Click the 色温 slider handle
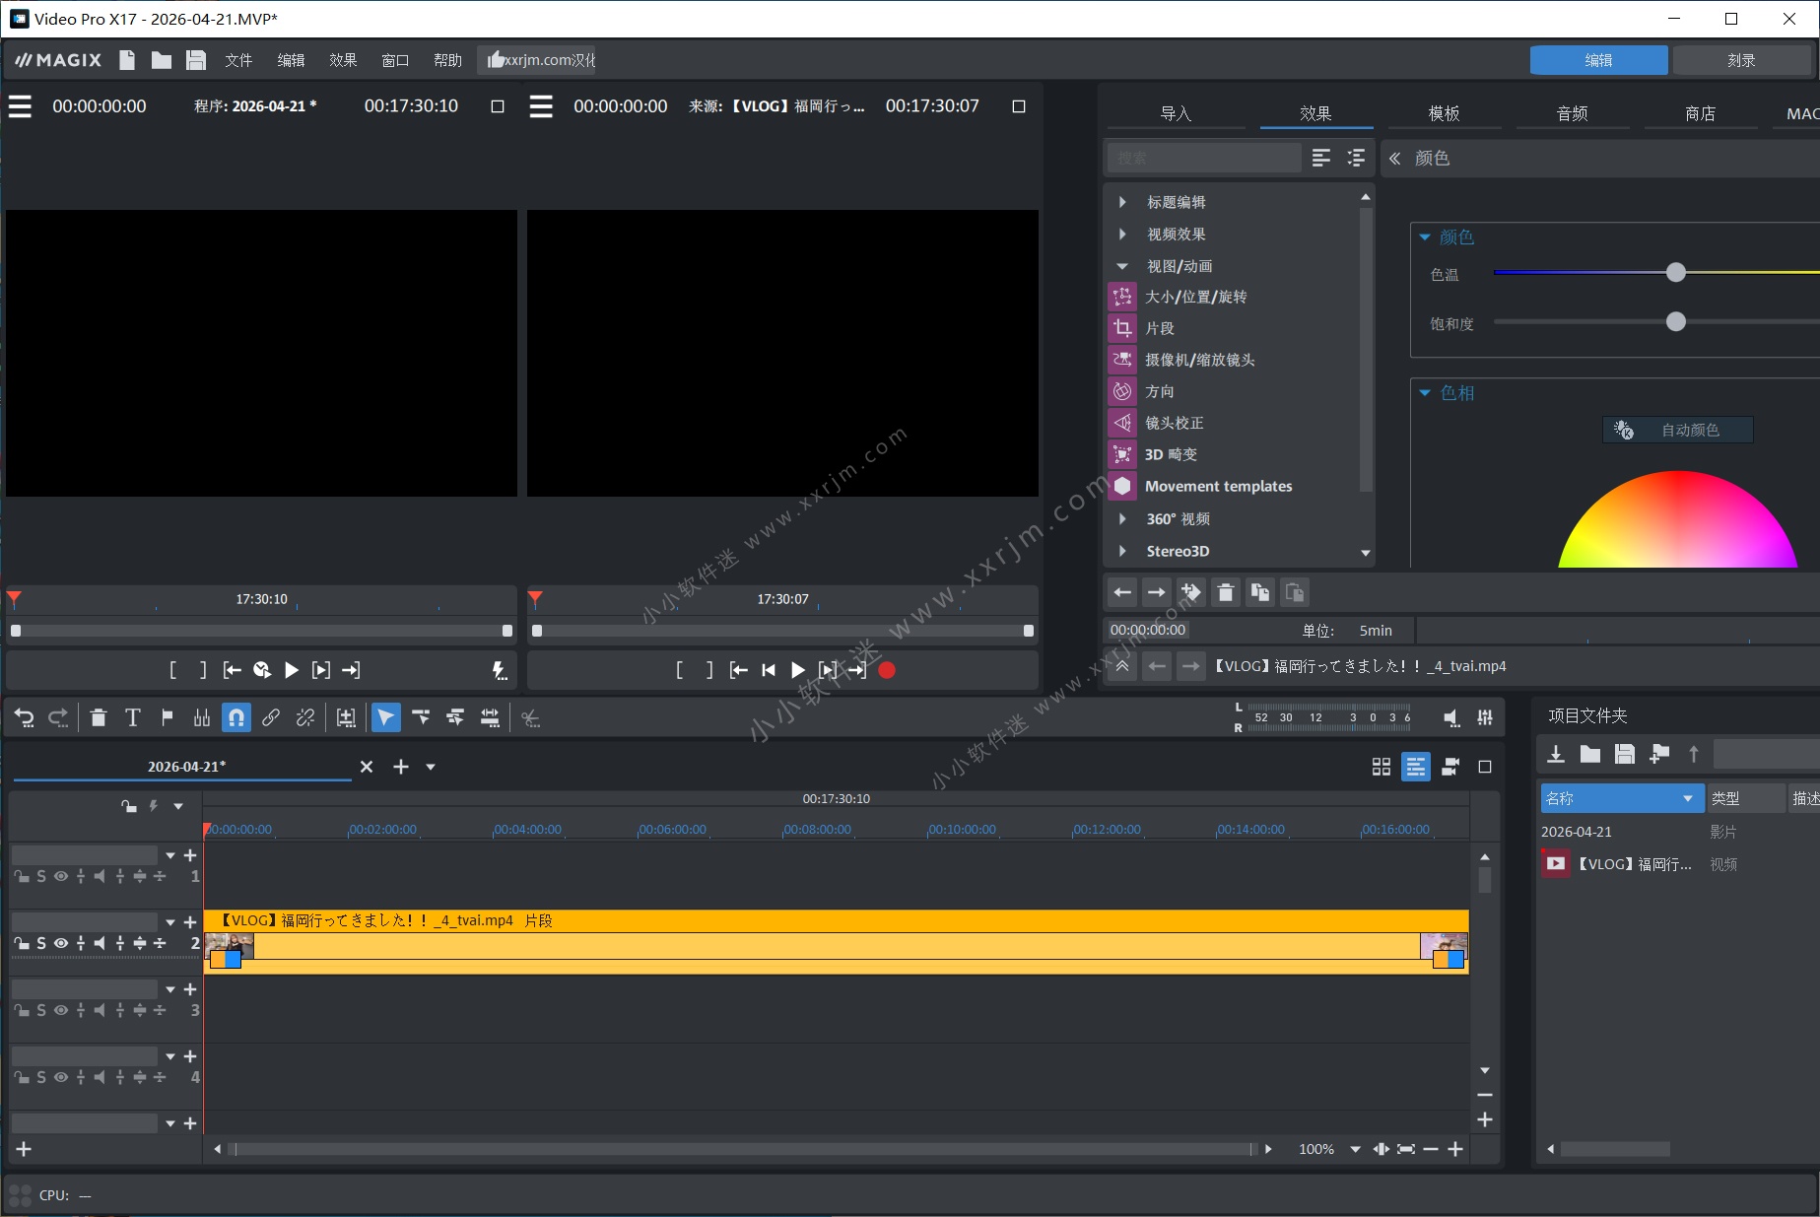This screenshot has width=1820, height=1217. point(1675,273)
